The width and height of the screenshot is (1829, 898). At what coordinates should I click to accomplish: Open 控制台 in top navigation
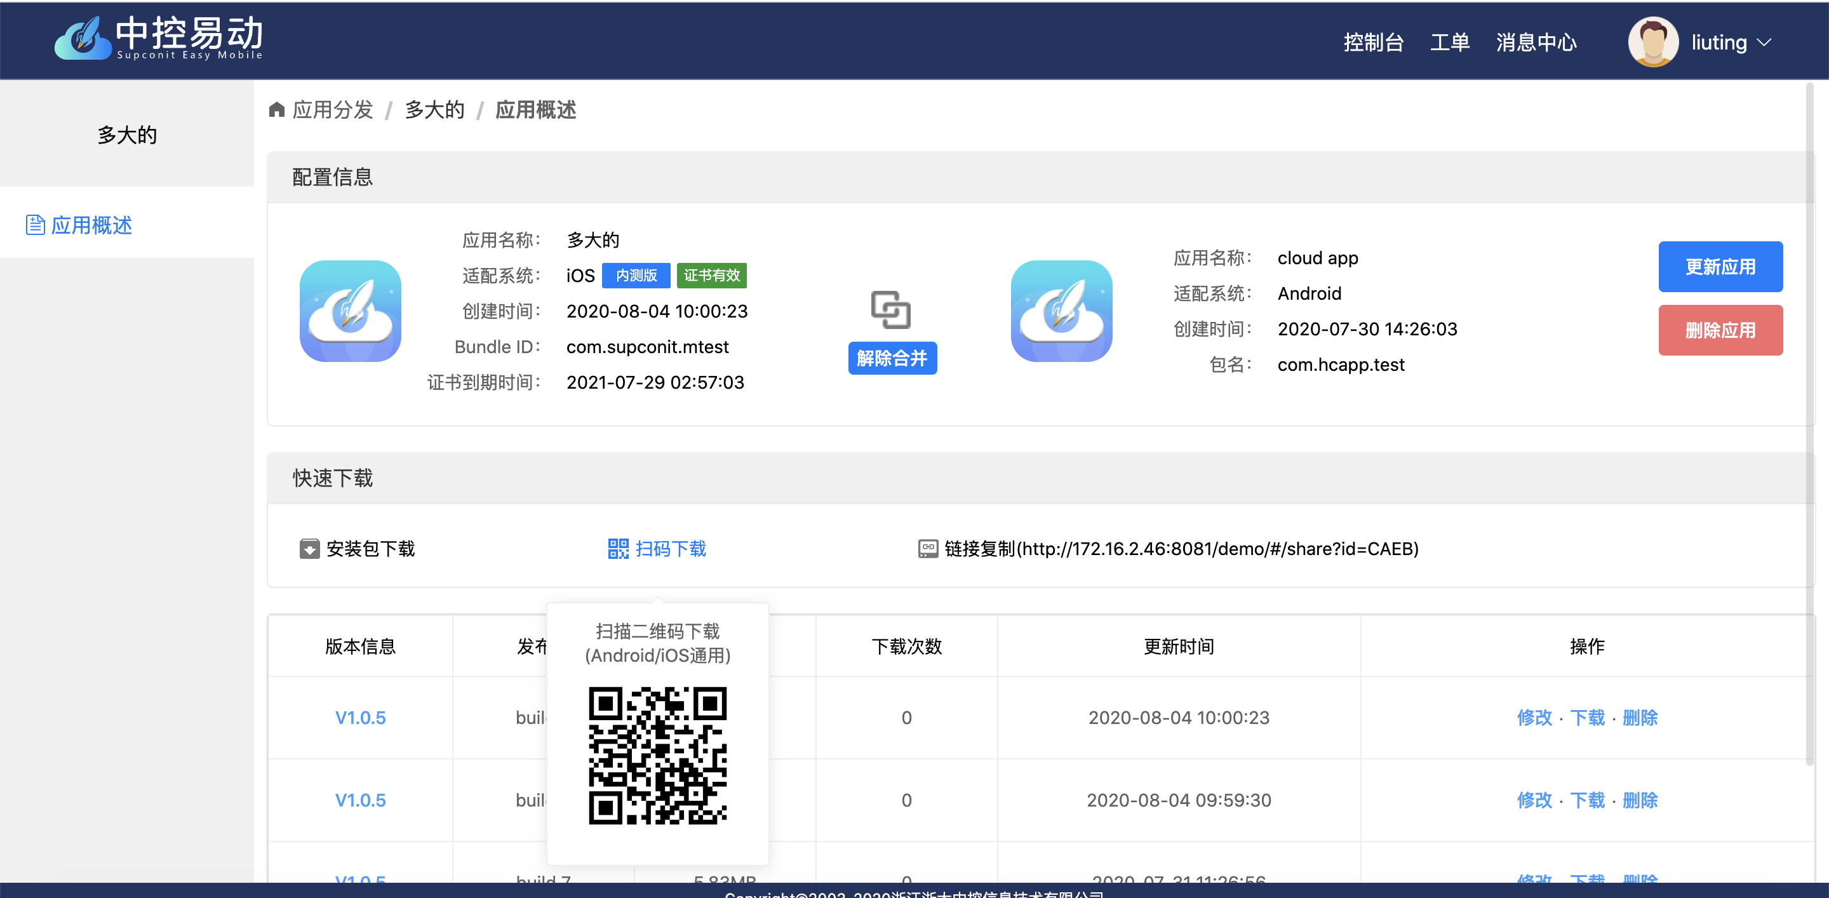pos(1374,43)
